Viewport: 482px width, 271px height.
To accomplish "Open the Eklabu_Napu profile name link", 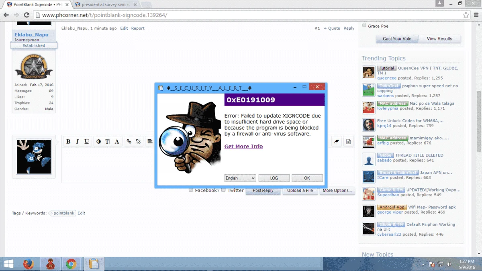I will [31, 35].
